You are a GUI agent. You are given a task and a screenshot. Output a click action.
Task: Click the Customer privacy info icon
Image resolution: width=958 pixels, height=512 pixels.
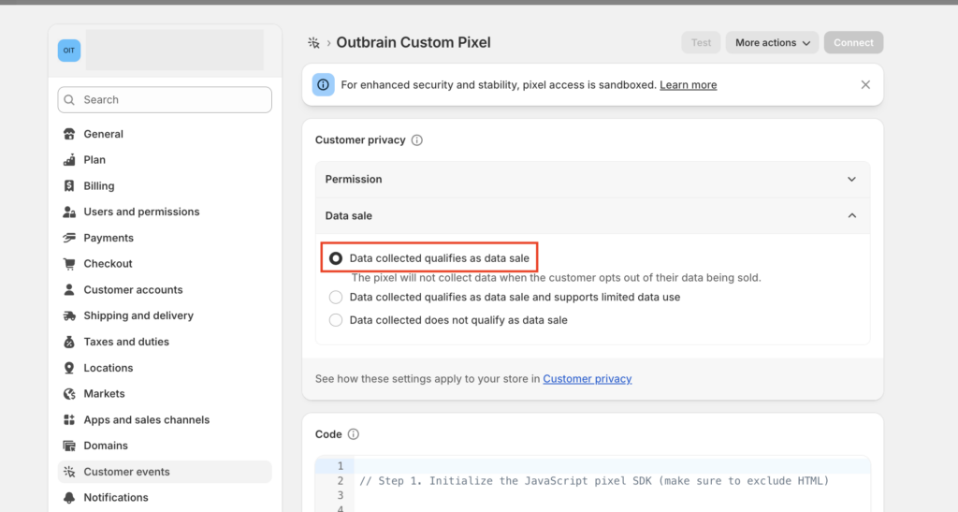[x=416, y=139]
